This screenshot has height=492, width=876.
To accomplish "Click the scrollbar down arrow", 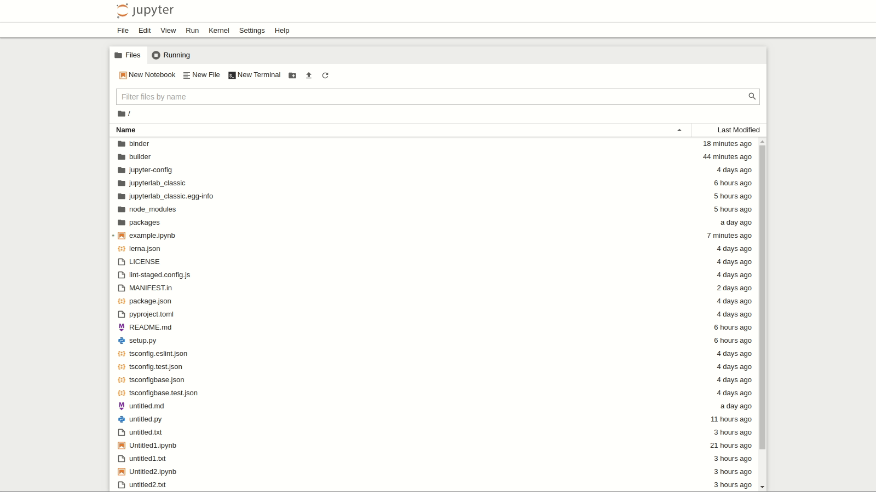I will coord(762,487).
